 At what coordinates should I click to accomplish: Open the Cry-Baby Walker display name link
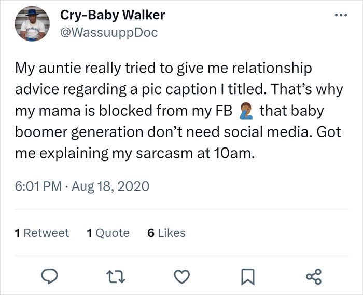[x=113, y=15]
